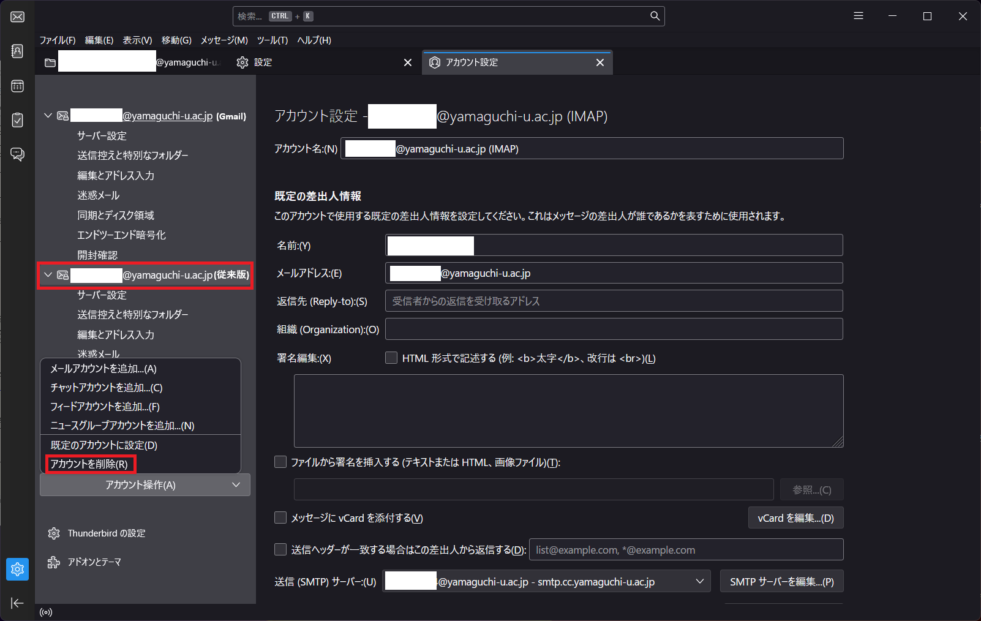Open the ヘルプ menu
Image resolution: width=981 pixels, height=621 pixels.
pyautogui.click(x=314, y=40)
